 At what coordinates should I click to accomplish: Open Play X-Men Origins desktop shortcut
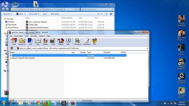coord(181,35)
